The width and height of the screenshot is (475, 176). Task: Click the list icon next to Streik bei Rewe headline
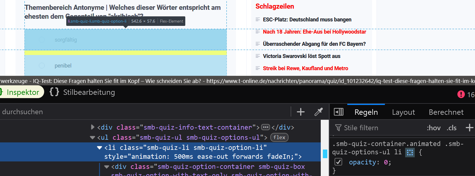258,68
